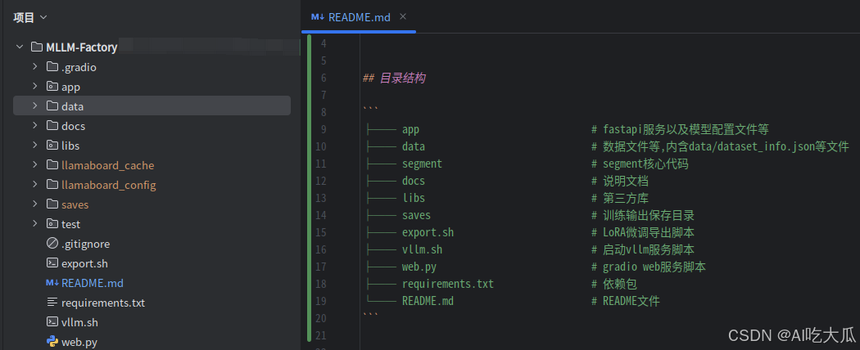
Task: Select the app folder name in tree
Action: click(x=71, y=87)
